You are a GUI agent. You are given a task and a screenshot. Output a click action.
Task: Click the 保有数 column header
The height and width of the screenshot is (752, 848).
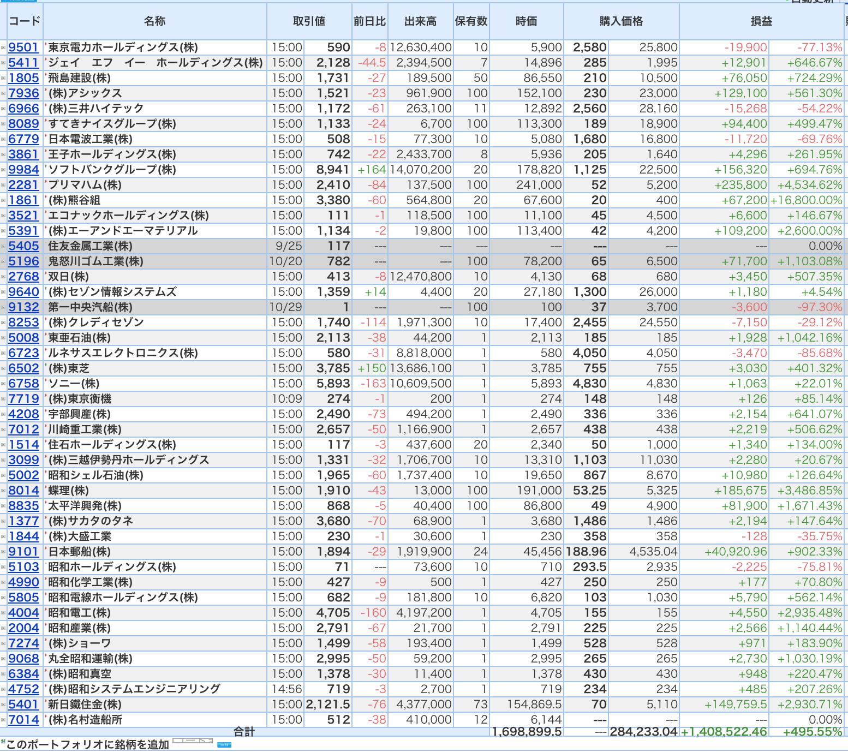[471, 21]
